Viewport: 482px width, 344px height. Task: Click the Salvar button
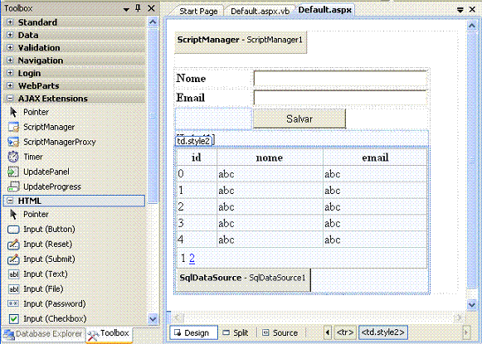click(299, 119)
